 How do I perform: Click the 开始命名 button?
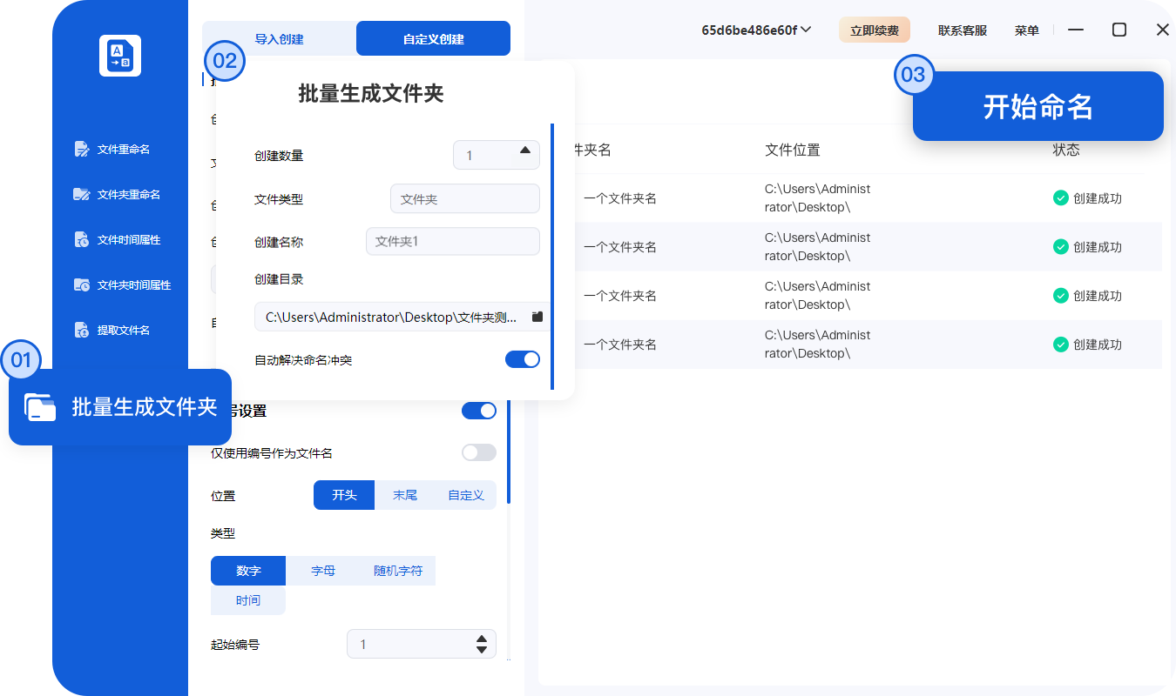tap(1037, 105)
